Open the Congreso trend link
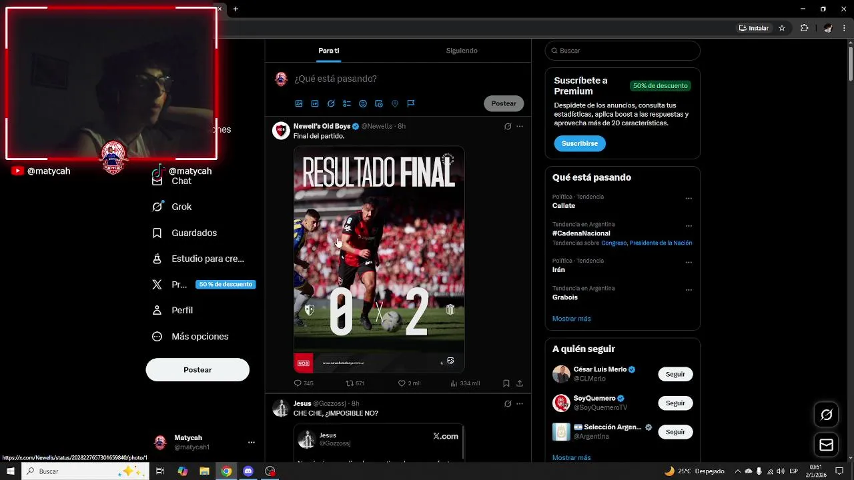This screenshot has height=480, width=854. click(x=614, y=243)
